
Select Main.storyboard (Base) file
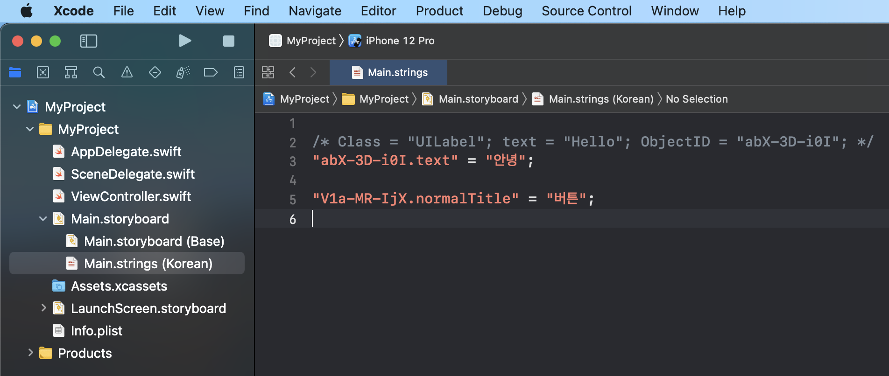[x=127, y=241]
